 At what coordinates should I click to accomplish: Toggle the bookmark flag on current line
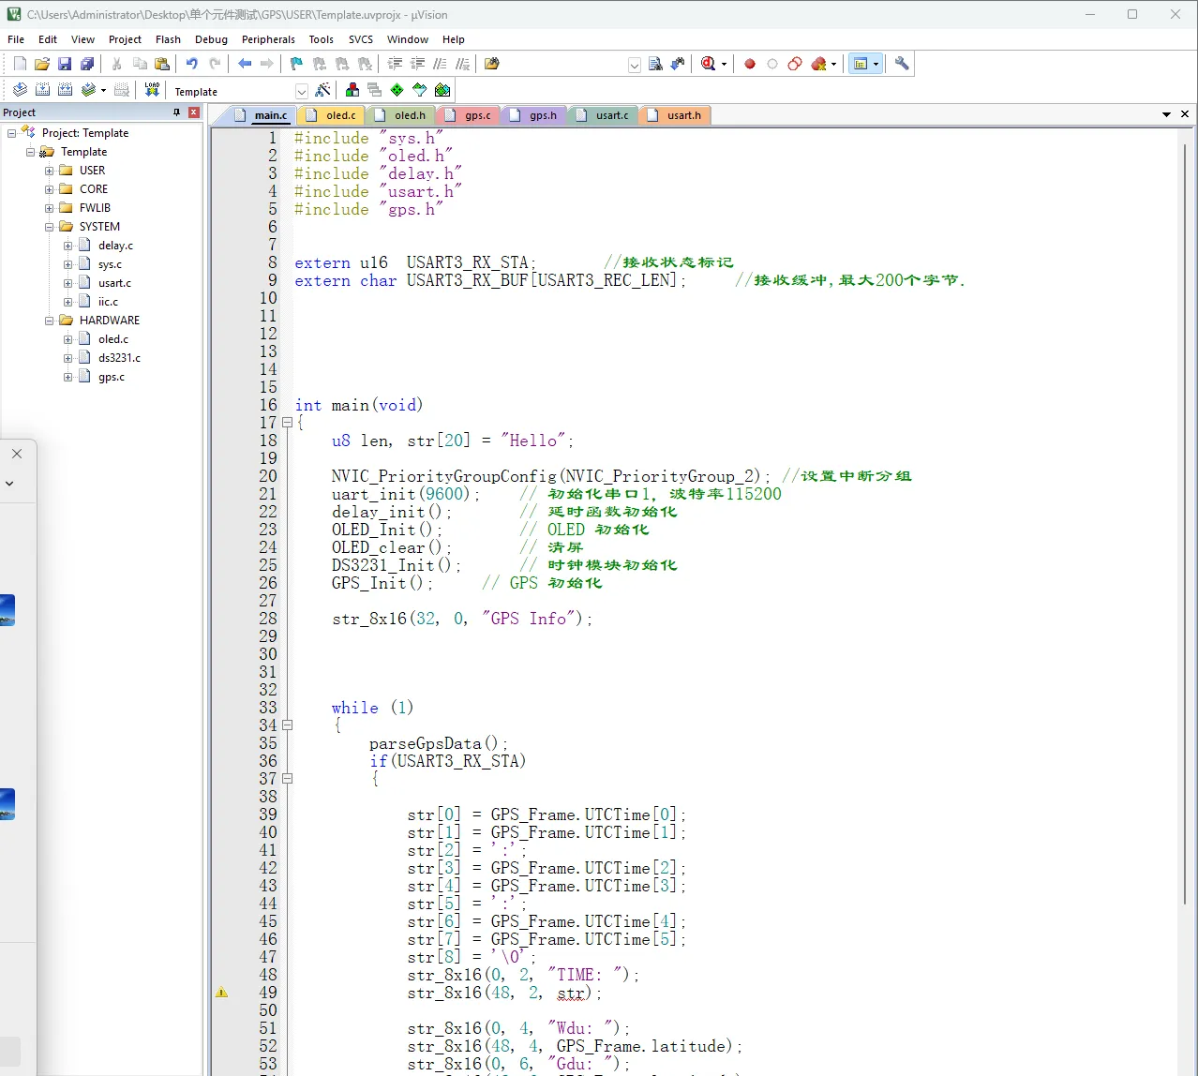pyautogui.click(x=296, y=64)
